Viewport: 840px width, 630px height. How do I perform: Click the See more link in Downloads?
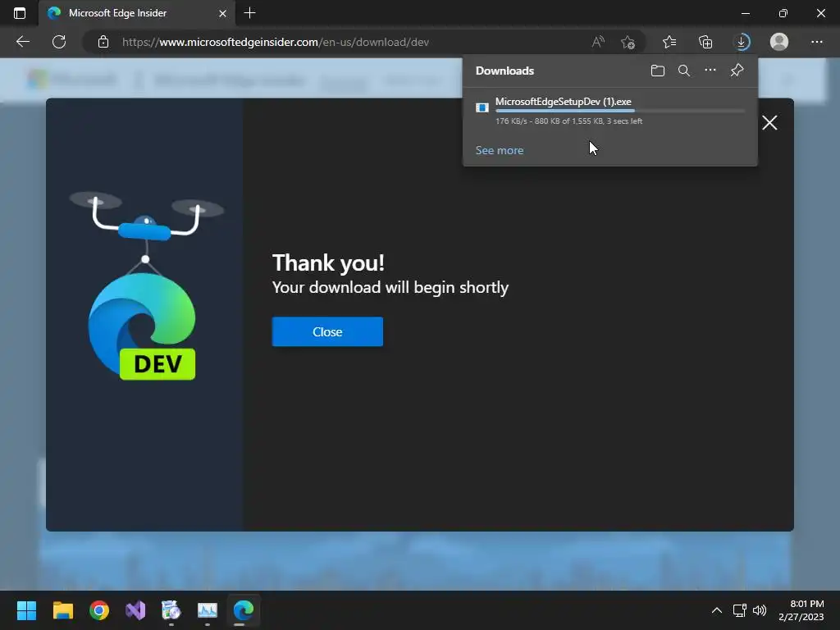(x=500, y=151)
